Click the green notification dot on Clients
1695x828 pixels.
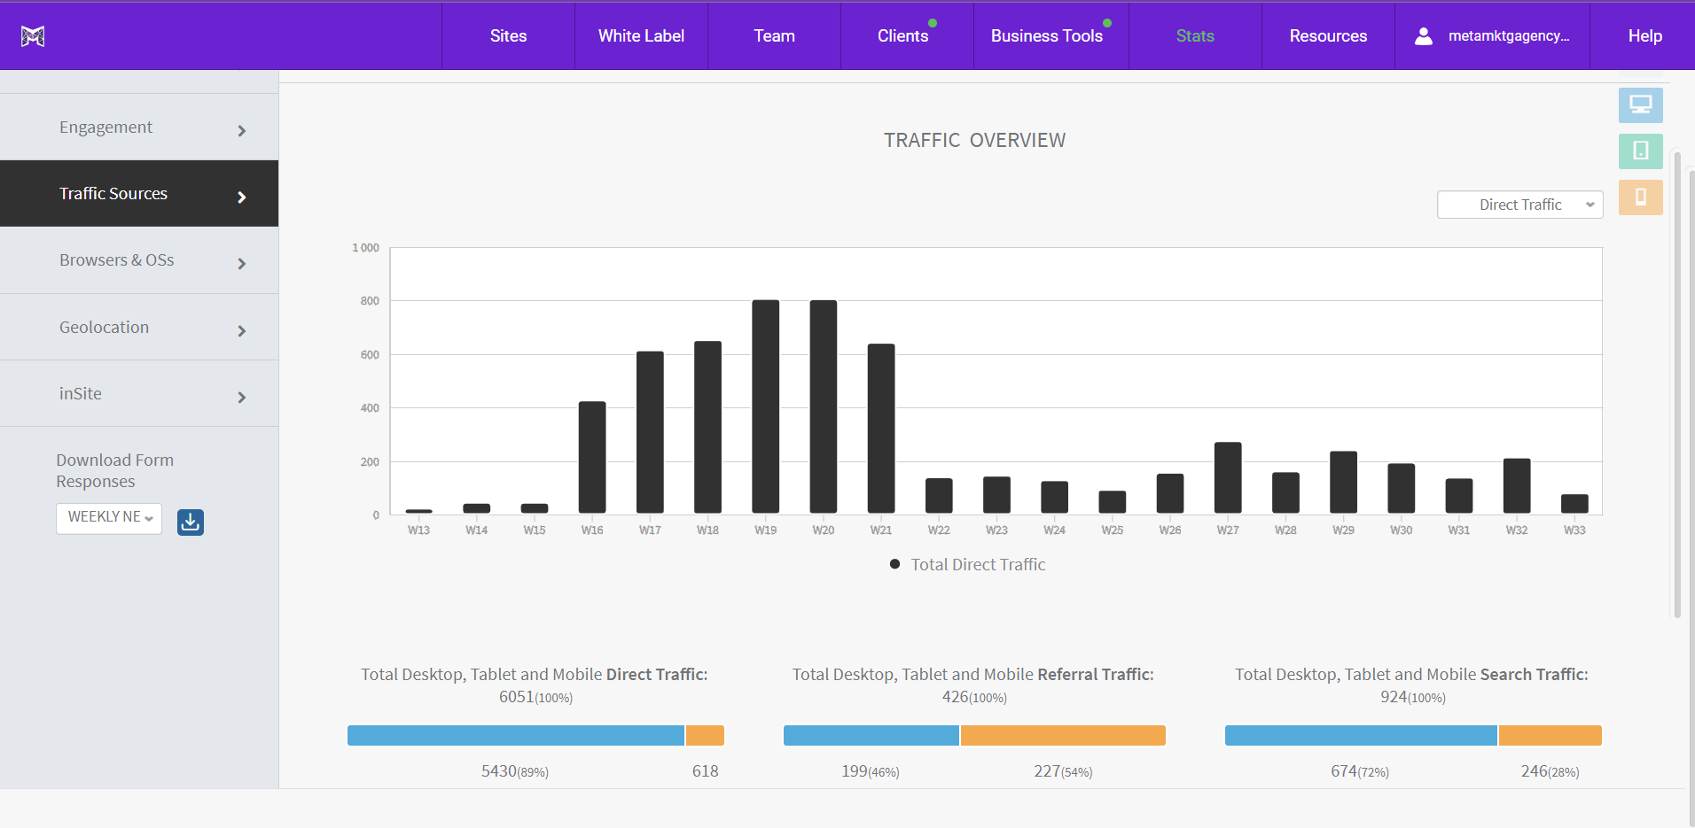(x=933, y=23)
